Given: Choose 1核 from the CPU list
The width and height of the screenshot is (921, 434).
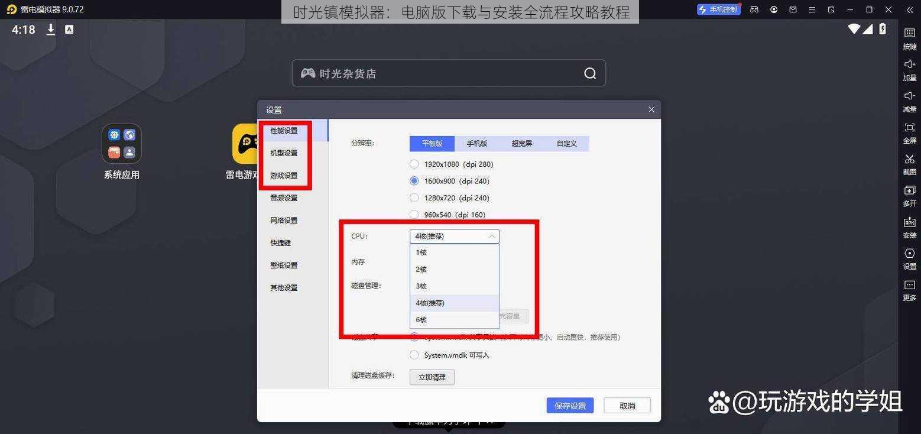Looking at the screenshot, I should click(x=454, y=252).
